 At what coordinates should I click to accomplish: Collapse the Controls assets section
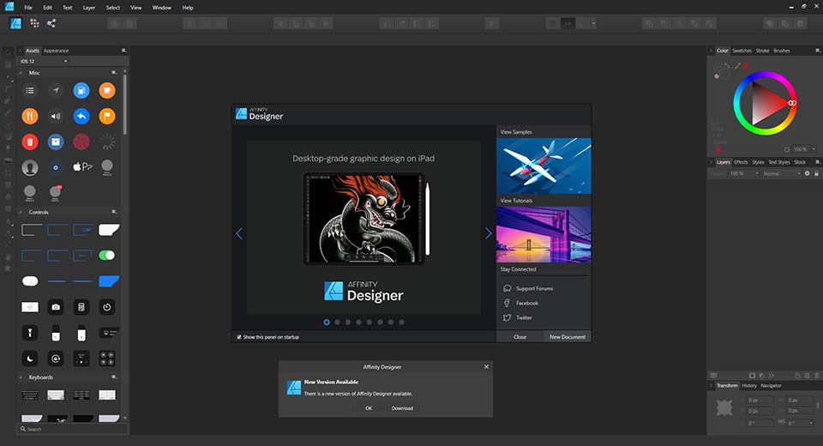(x=21, y=212)
